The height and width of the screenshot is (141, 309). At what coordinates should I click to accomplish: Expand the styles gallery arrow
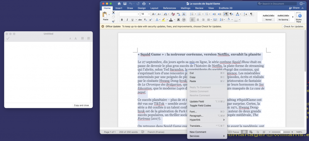(x=293, y=17)
